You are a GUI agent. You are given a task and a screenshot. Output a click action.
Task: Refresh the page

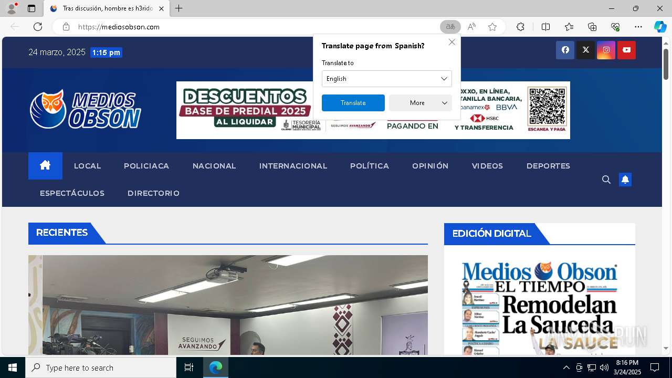(x=38, y=27)
